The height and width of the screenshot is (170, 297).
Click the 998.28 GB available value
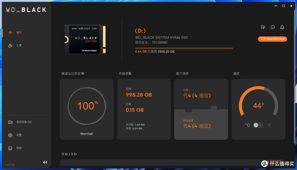point(139,95)
